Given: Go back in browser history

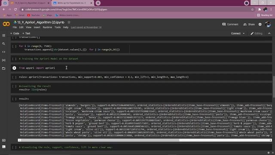Looking at the screenshot, I should 4,9.
